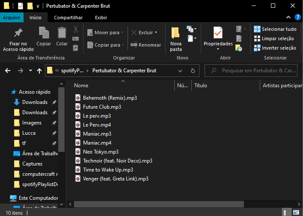The width and height of the screenshot is (303, 216).
Task: Switch to the Compartilhar ribbon tab
Action: (68, 18)
